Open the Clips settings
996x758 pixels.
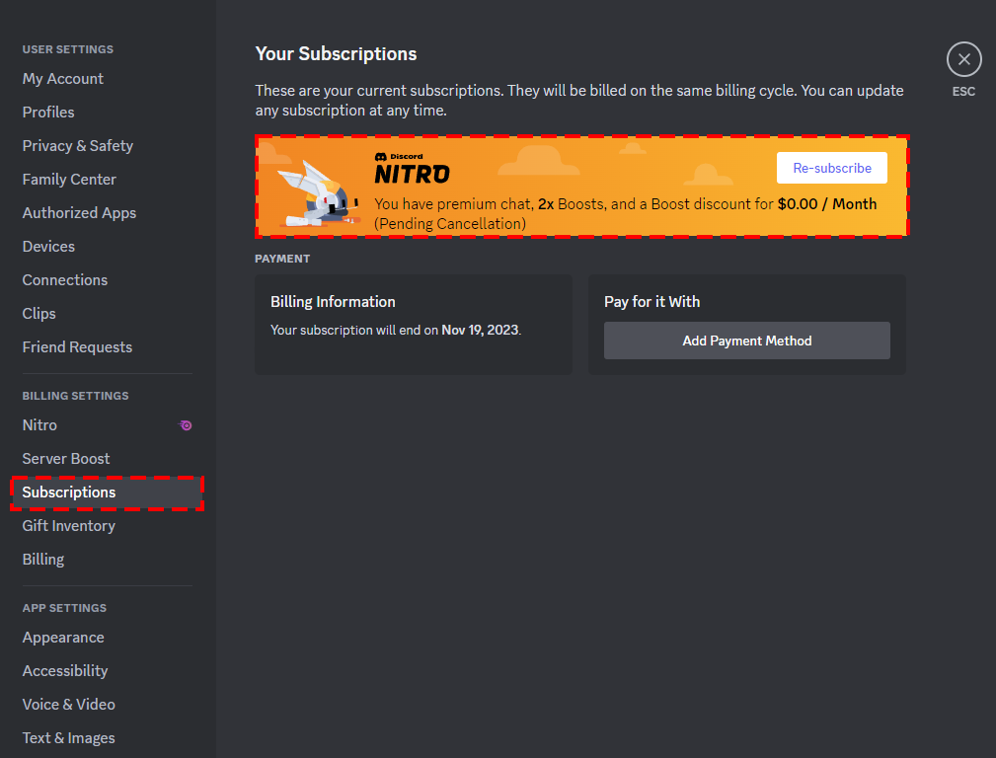[38, 313]
